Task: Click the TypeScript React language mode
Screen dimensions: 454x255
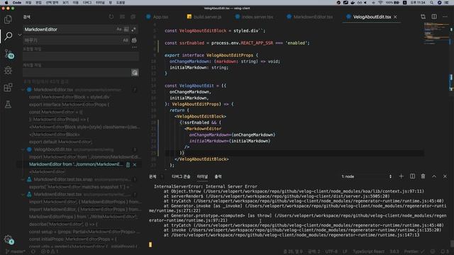Action: tap(369, 251)
